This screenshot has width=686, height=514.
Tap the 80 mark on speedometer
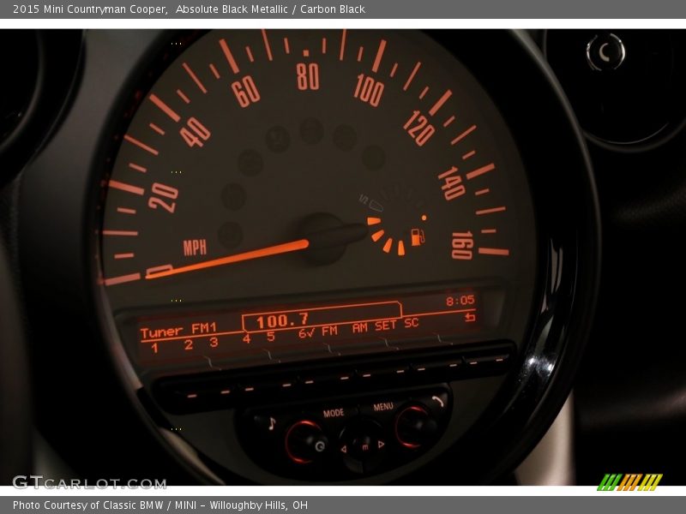click(308, 76)
